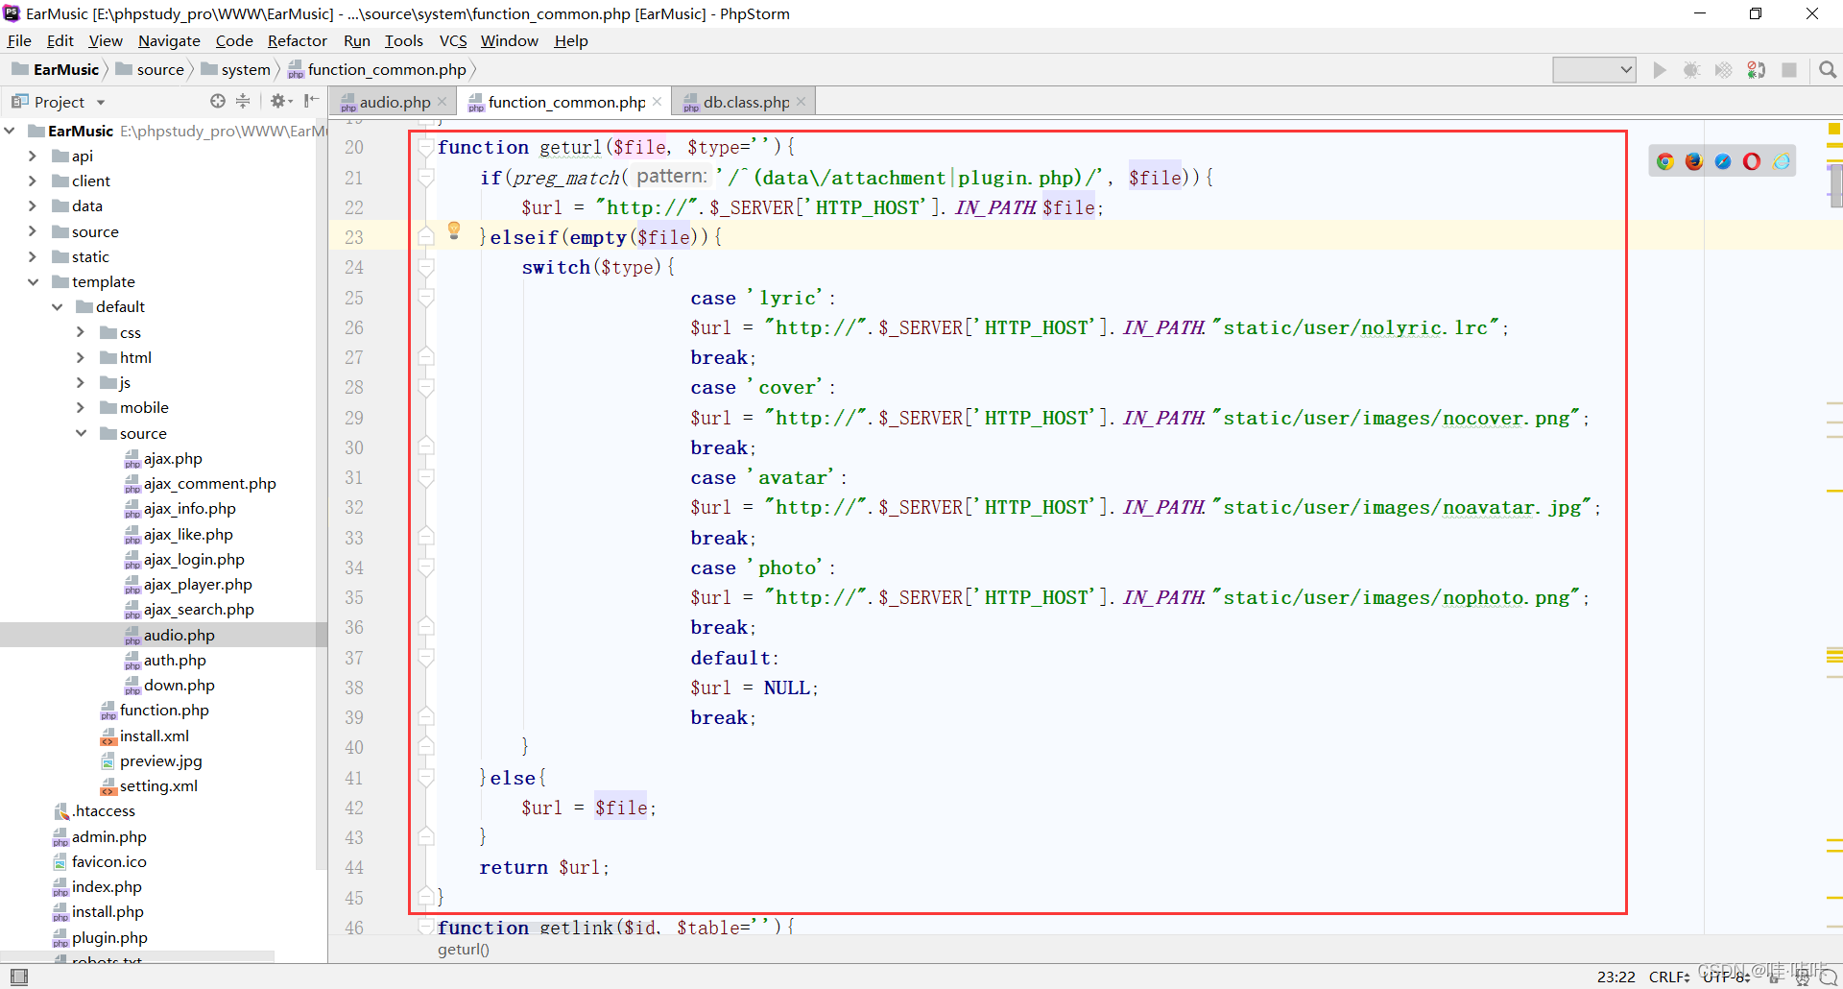Image resolution: width=1843 pixels, height=989 pixels.
Task: Select .htaccess file in tree
Action: 104,810
